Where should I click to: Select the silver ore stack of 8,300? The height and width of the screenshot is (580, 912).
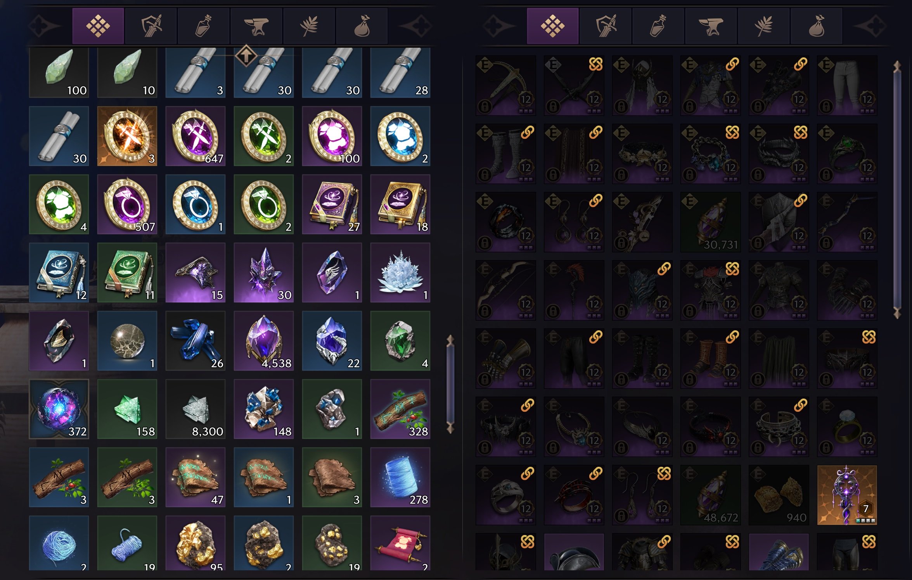click(196, 409)
